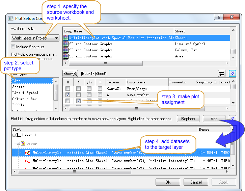Click the line plot icon for range 467 row

coord(27,161)
